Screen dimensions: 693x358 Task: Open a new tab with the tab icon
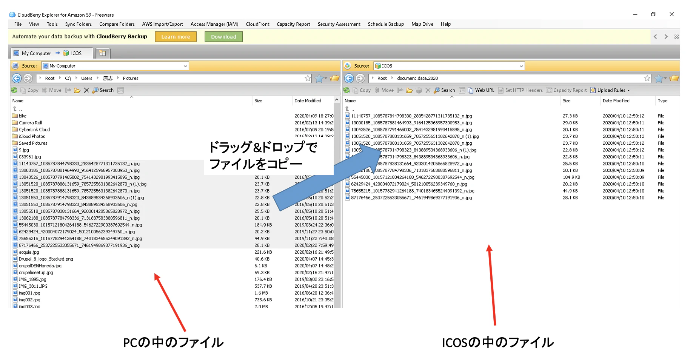click(103, 53)
